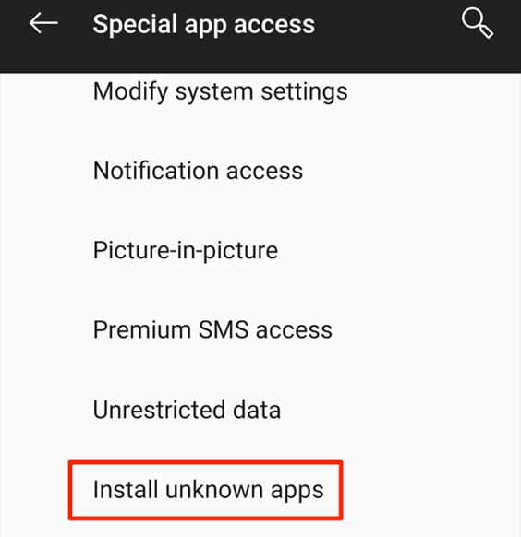Search settings using top-right magnifier
Viewport: 521px width, 537px height.
(x=478, y=23)
